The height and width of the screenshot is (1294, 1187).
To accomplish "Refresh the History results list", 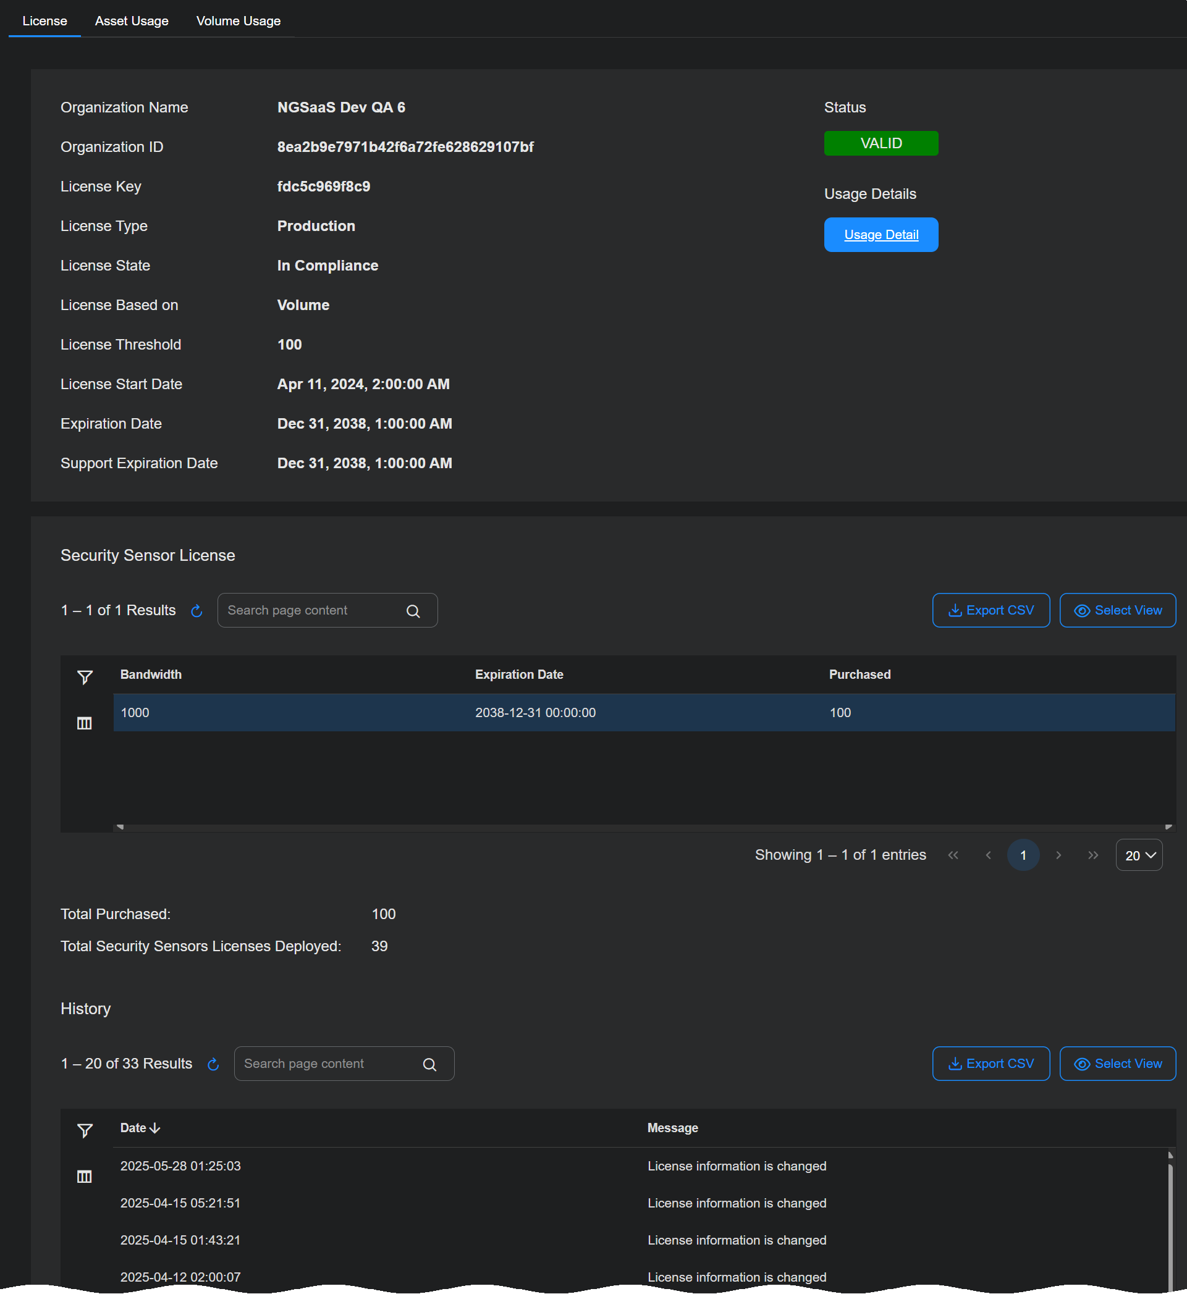I will click(213, 1064).
